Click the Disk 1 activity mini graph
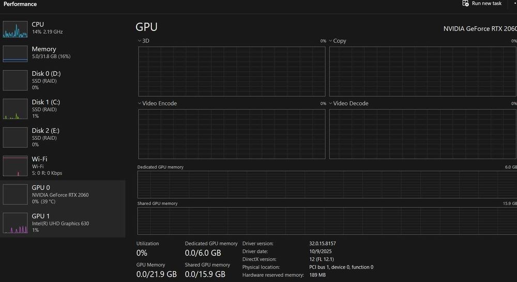 (x=15, y=108)
